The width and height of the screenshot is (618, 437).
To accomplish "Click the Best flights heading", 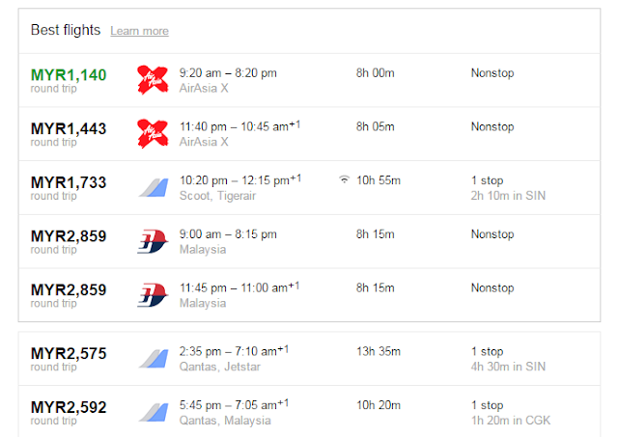I will [66, 30].
